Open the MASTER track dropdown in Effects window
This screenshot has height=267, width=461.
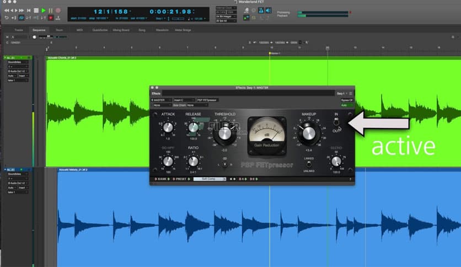pyautogui.click(x=161, y=100)
